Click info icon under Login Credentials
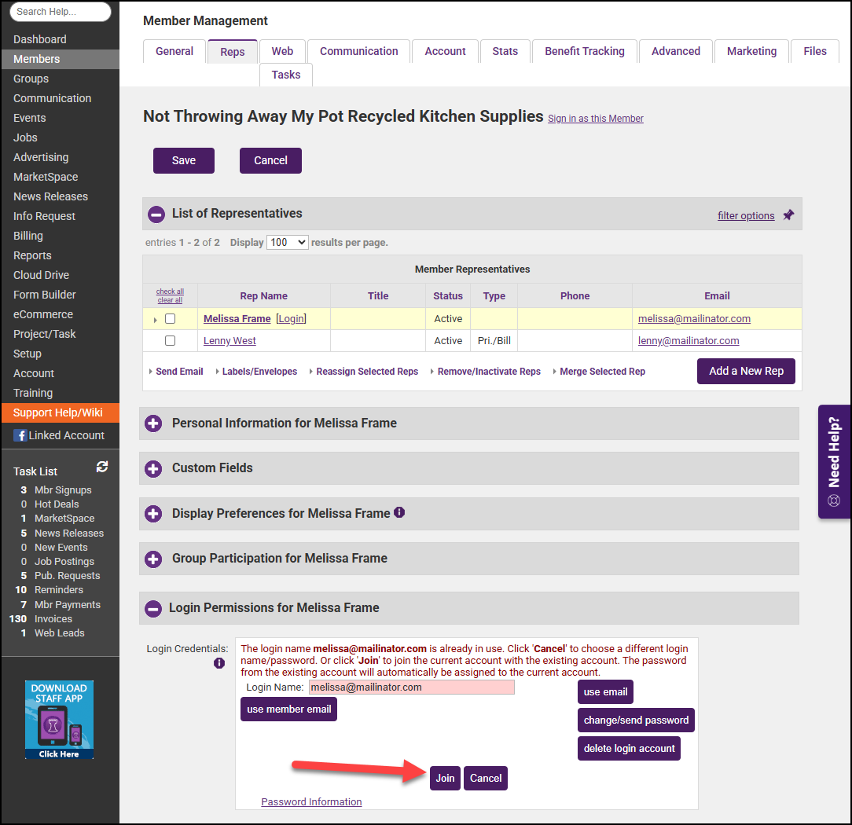The width and height of the screenshot is (852, 825). point(219,663)
